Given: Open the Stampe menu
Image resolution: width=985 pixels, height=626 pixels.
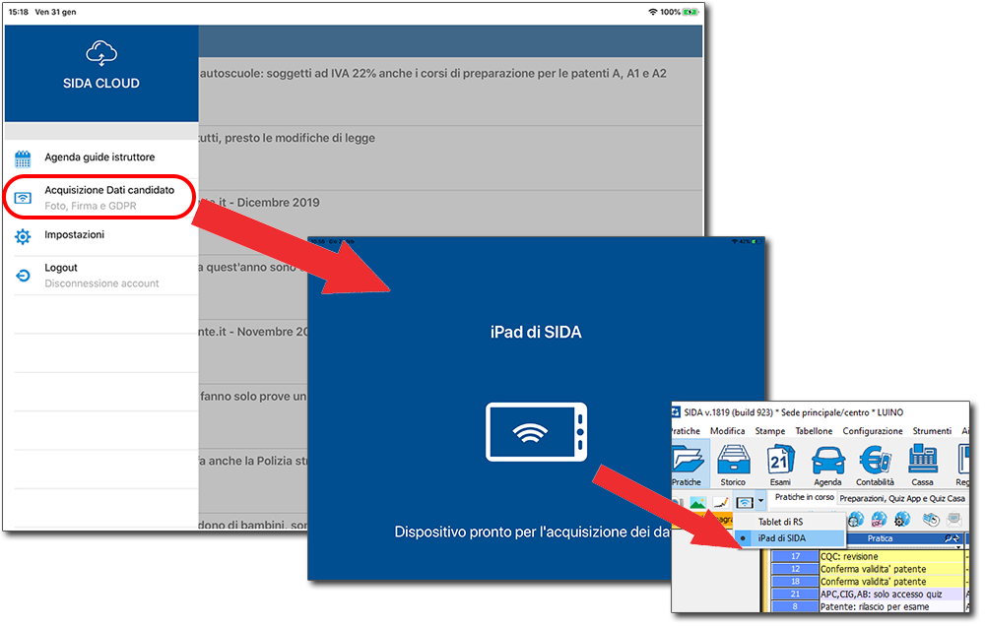Looking at the screenshot, I should [769, 431].
